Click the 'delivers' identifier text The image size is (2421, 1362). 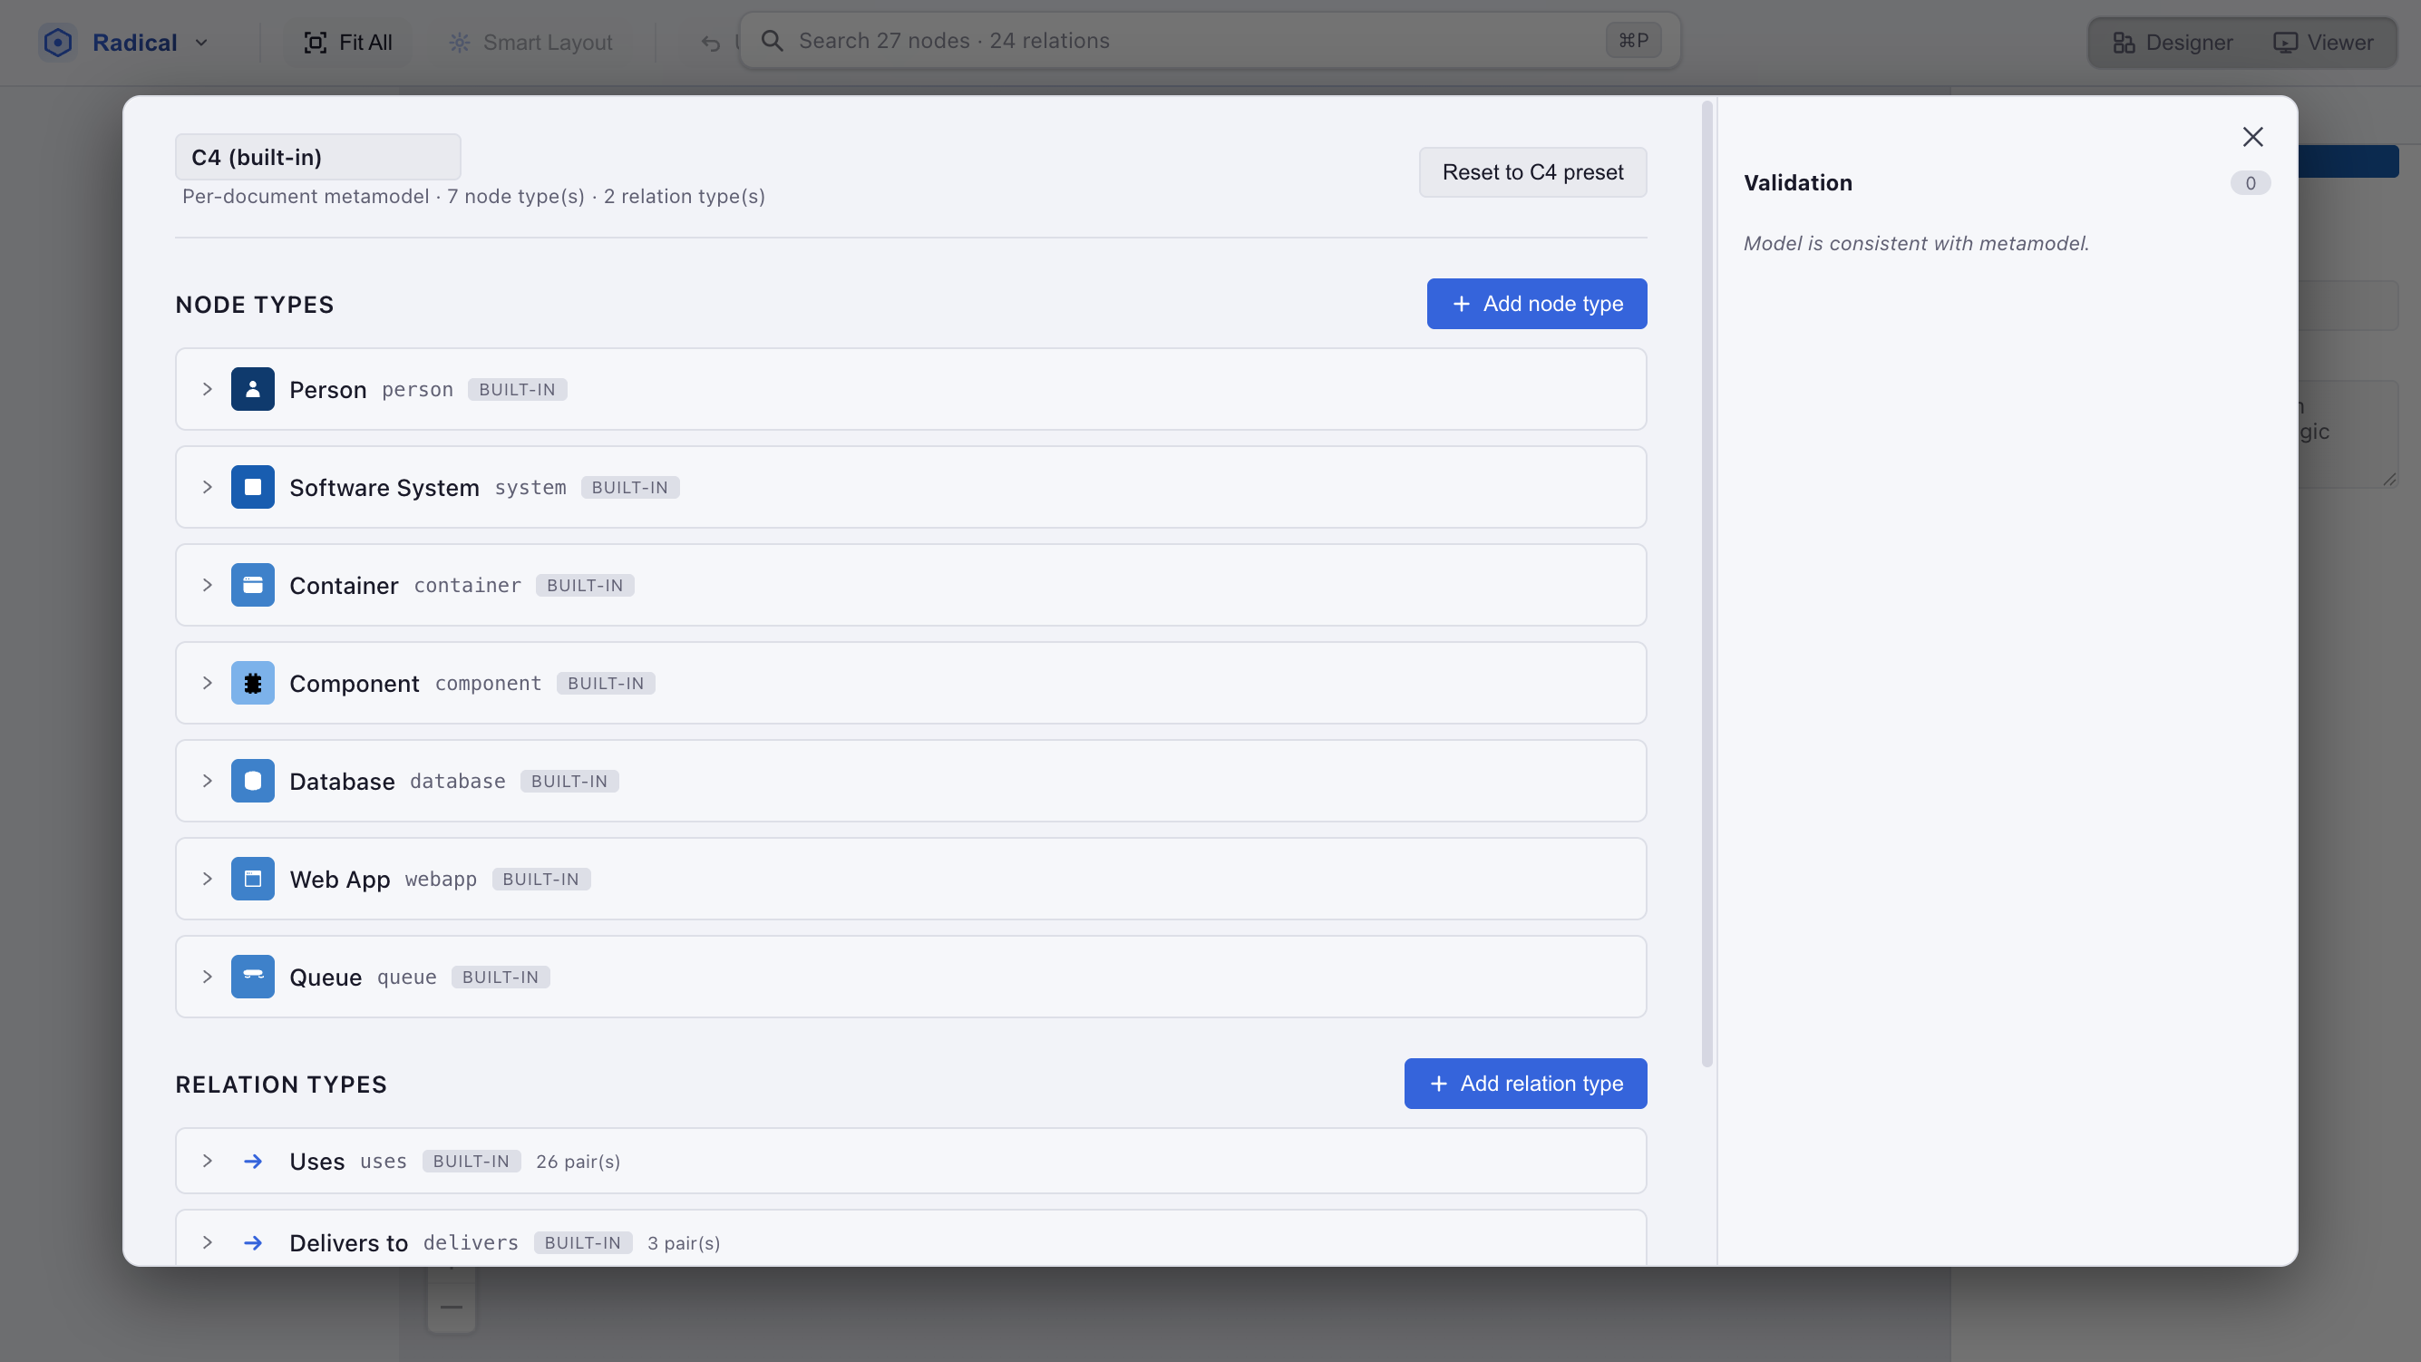(471, 1242)
